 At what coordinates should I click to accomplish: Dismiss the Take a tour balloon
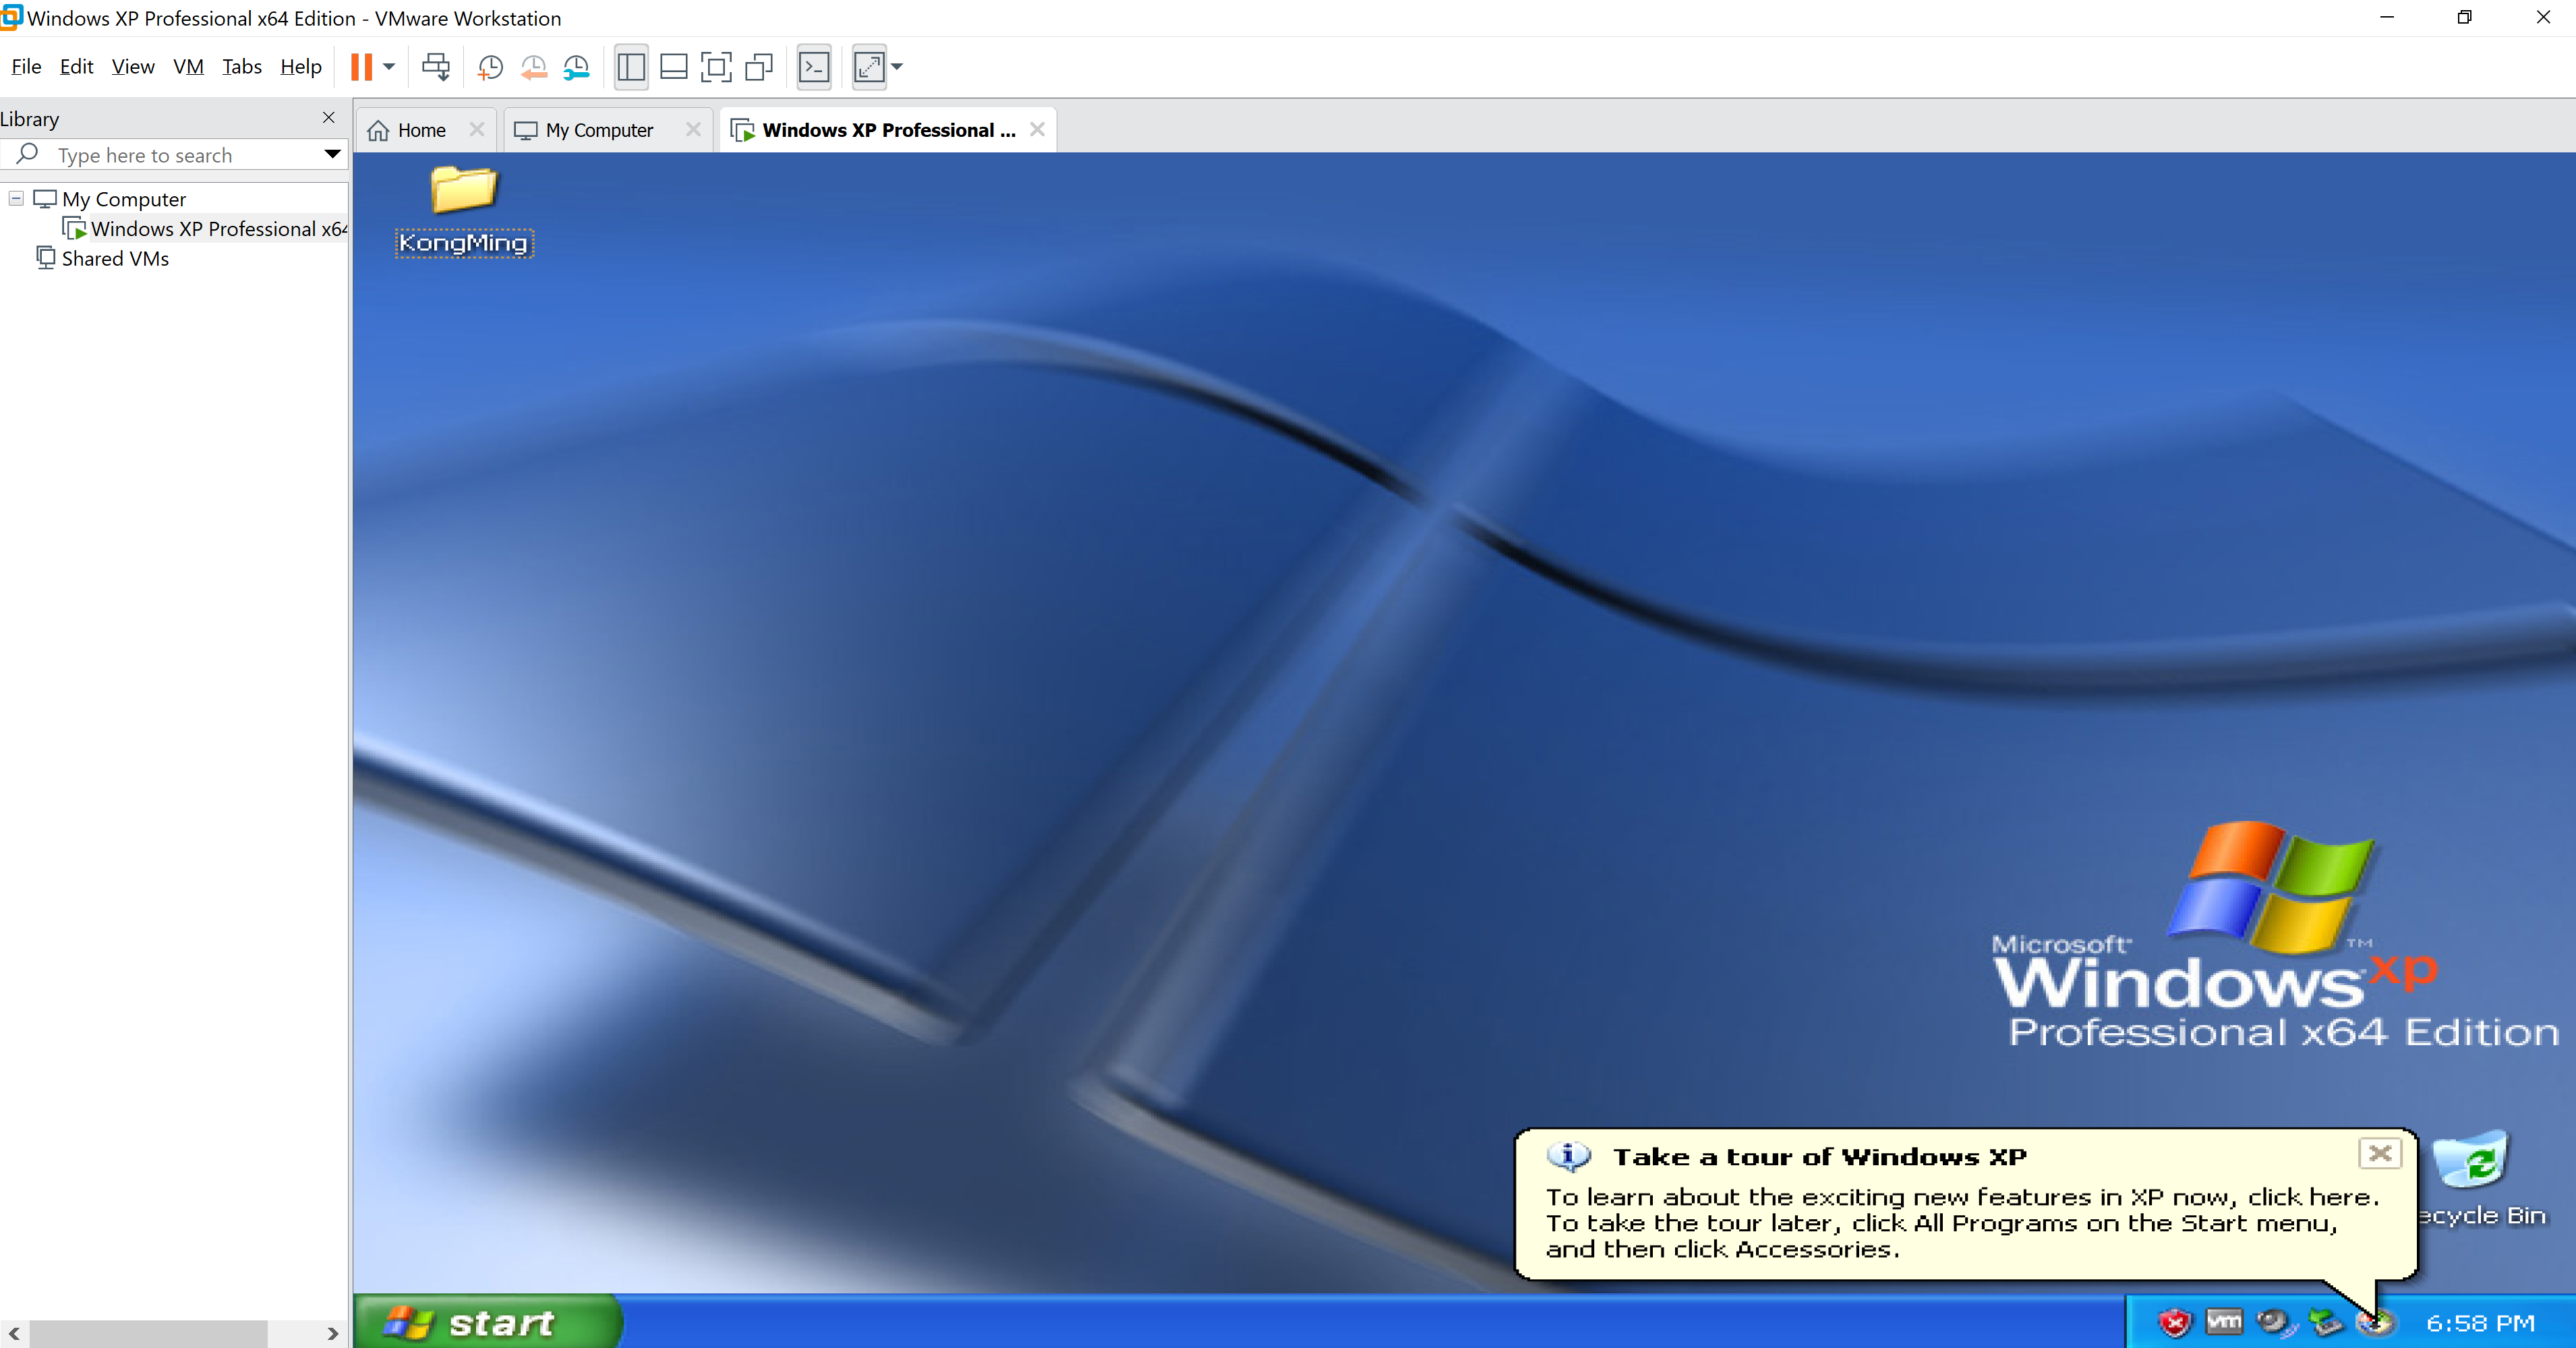2380,1154
